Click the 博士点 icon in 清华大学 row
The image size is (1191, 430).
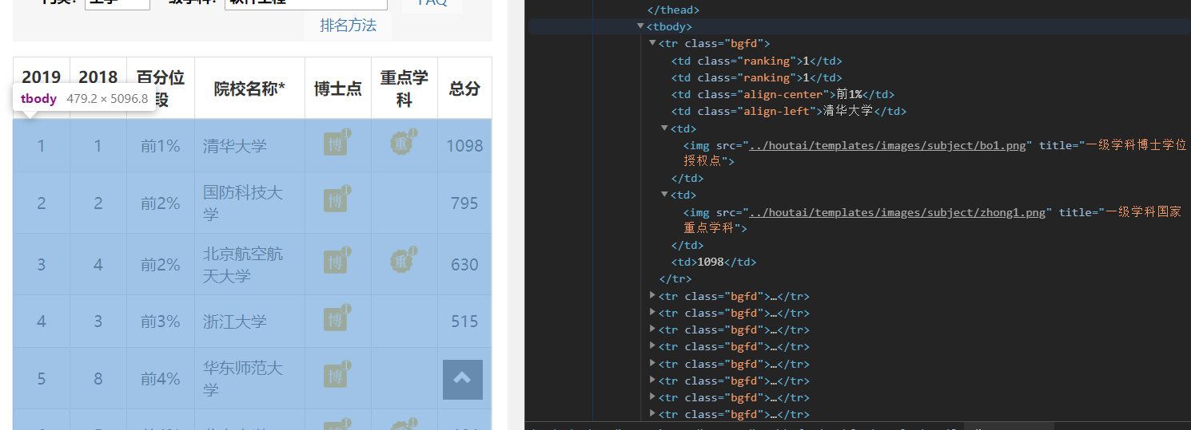337,143
